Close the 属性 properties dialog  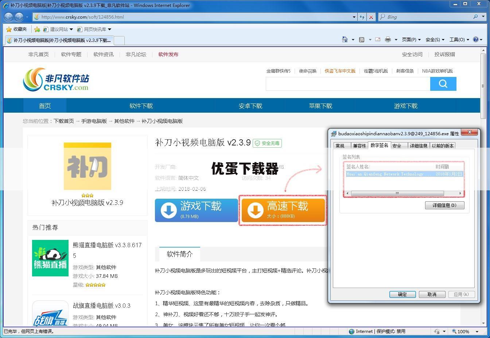coord(470,132)
